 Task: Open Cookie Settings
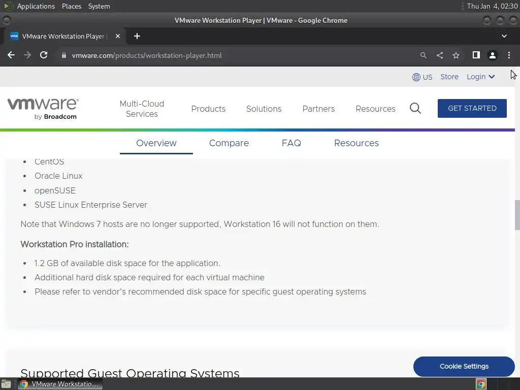(464, 367)
